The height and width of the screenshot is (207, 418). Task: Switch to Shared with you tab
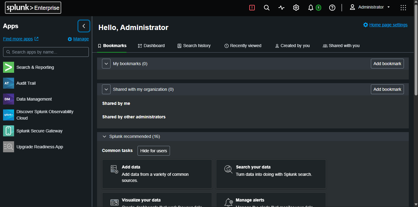(x=341, y=46)
